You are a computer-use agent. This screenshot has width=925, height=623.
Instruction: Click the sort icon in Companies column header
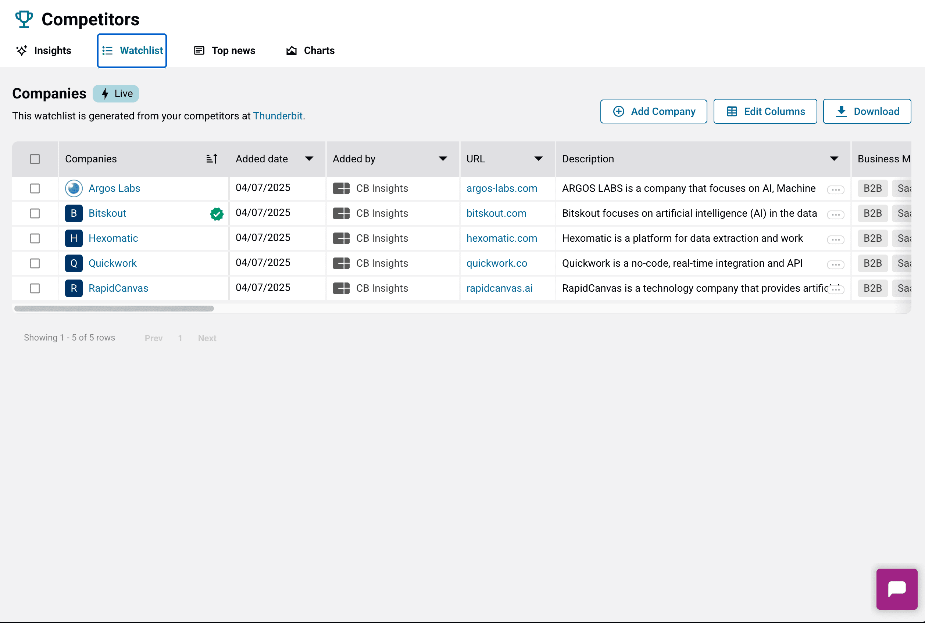click(x=212, y=159)
